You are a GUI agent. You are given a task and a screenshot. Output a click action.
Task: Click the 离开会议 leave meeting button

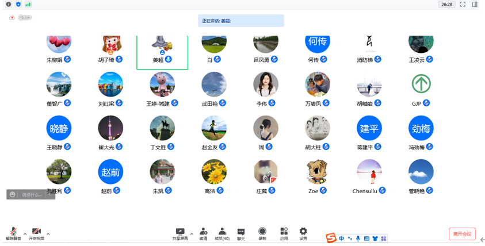coord(462,234)
